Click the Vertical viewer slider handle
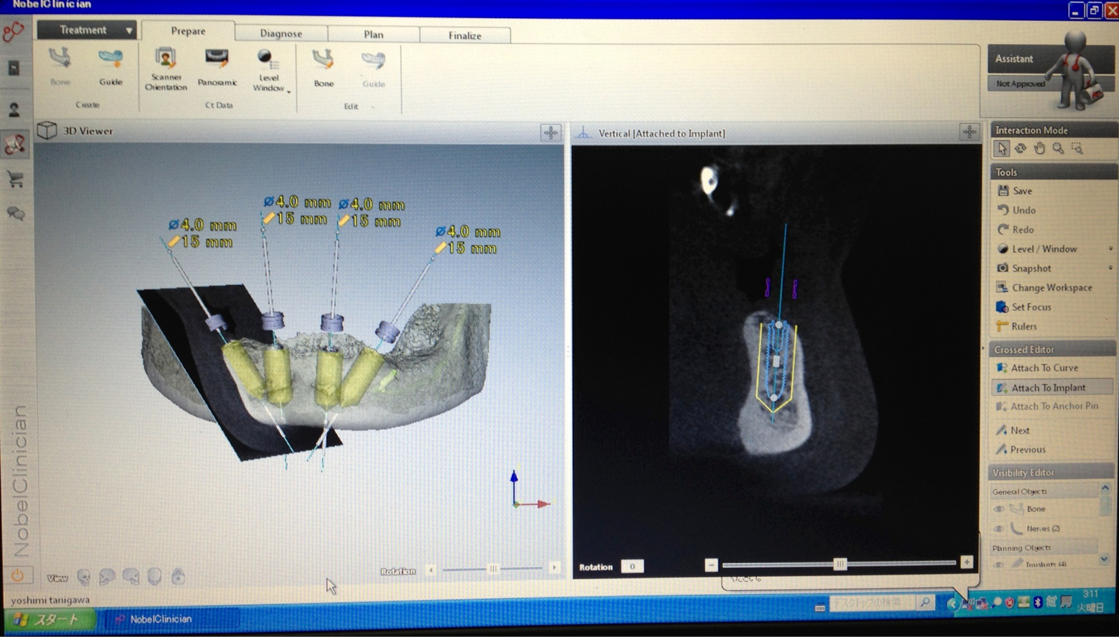Viewport: 1119px width, 637px height. [840, 564]
